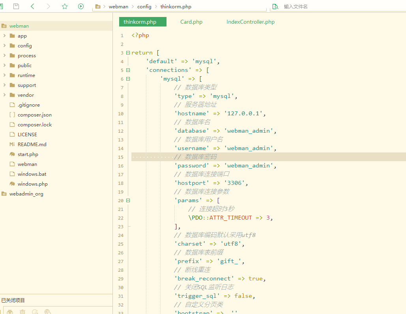Collapse the connections array at line 5
406x314 pixels.
[128, 70]
